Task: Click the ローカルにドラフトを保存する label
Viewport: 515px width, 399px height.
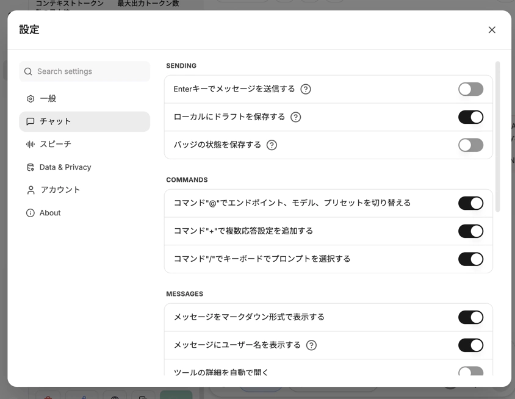Action: pos(229,117)
